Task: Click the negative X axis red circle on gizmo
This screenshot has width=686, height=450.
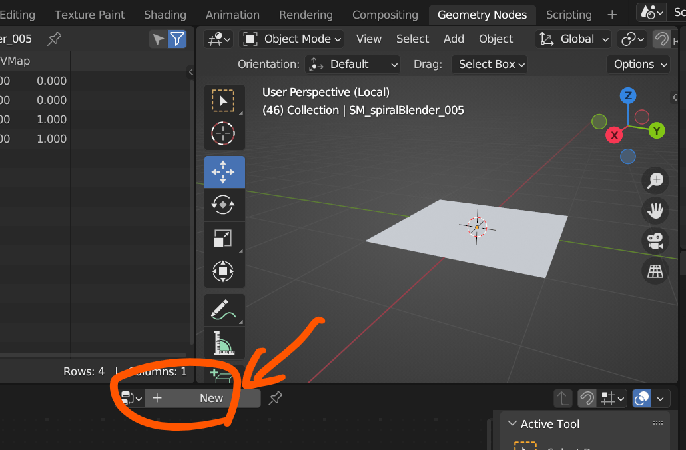Action: [x=642, y=117]
